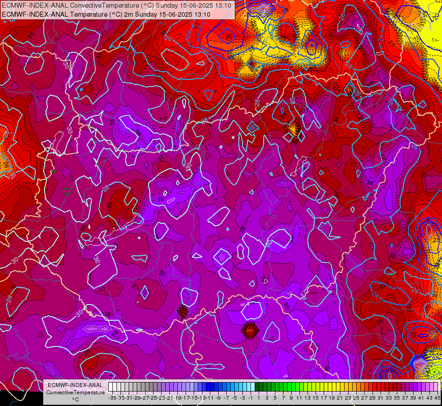
Task: Click the °C unit label in legend
Action: pos(75,400)
